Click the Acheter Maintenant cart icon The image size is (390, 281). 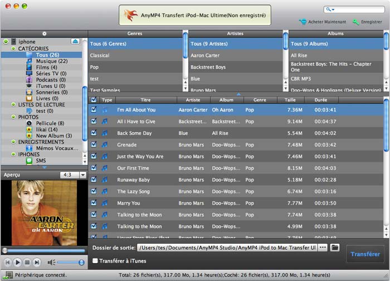click(303, 22)
